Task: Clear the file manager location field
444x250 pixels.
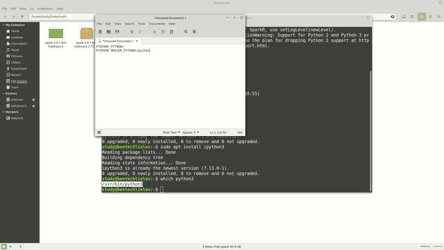Action: pos(393,17)
